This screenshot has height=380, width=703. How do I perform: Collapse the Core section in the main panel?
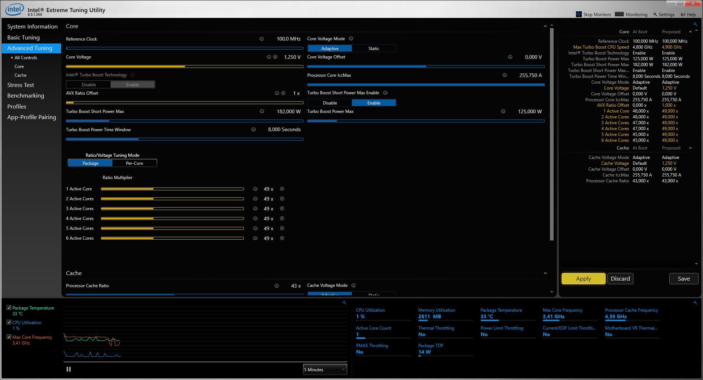[545, 26]
